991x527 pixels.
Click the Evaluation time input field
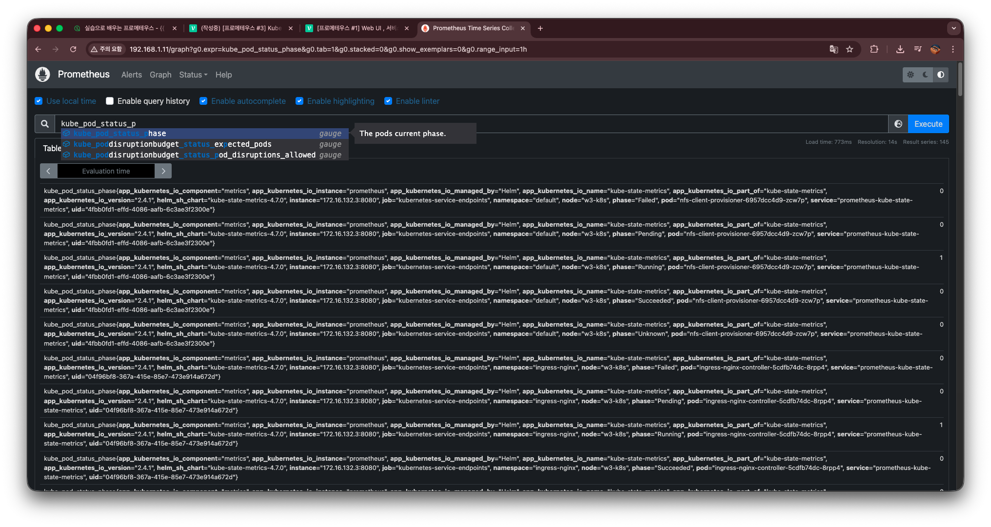(106, 171)
